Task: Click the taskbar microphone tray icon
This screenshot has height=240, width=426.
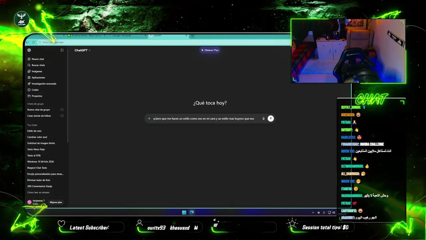Action: (324, 213)
